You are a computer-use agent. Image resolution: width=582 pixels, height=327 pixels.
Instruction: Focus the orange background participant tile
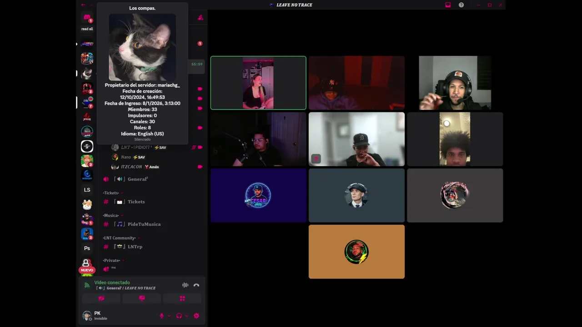[356, 252]
